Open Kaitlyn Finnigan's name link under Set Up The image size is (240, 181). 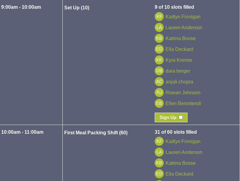[x=183, y=17]
